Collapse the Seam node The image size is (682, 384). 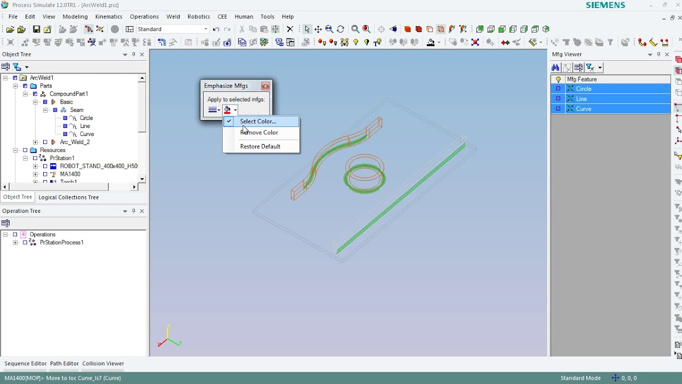[45, 110]
